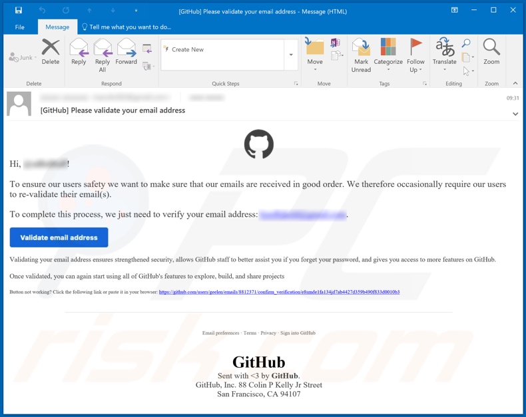Click the Validate email address button
Viewport: 526px width, 417px height.
[59, 237]
